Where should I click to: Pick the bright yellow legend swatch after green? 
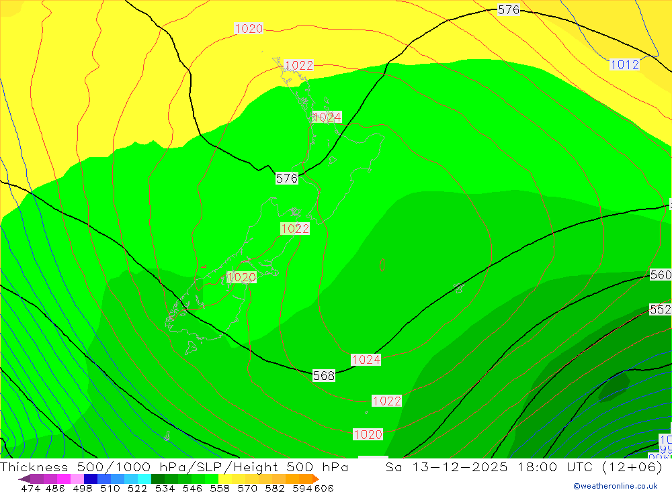click(225, 479)
